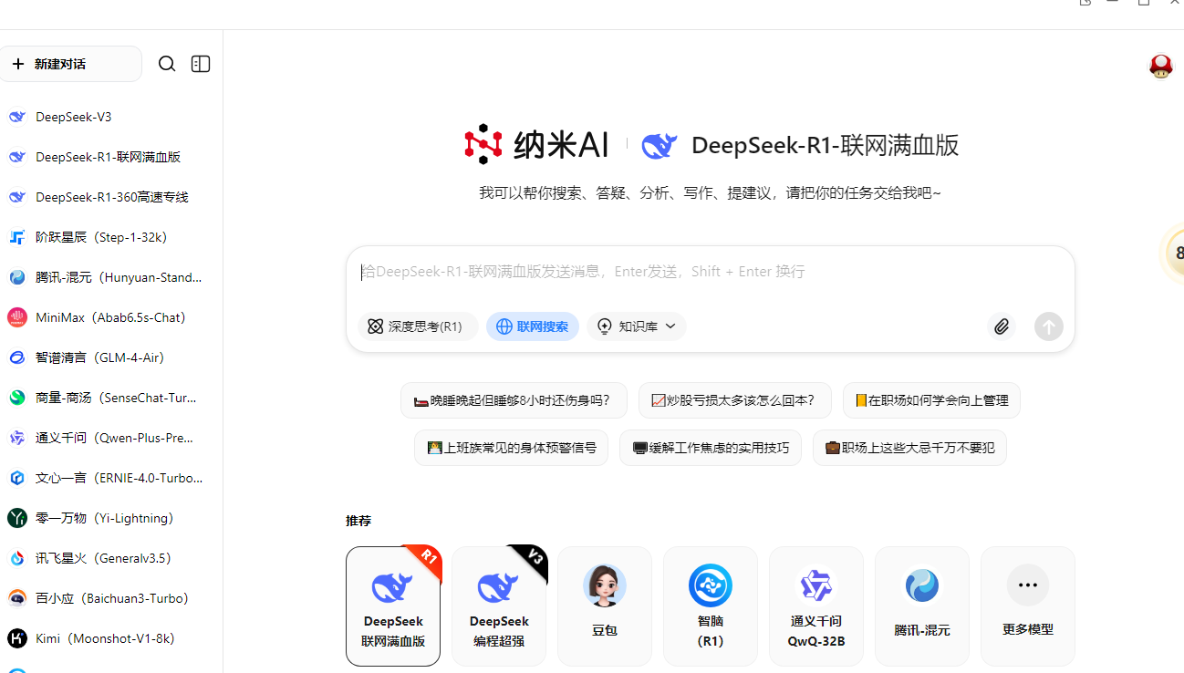Click the Tencent Hunyuan logo in sidebar list

point(17,277)
